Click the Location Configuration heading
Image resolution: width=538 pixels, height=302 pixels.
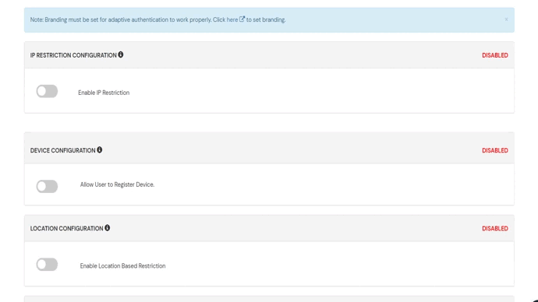tap(66, 229)
